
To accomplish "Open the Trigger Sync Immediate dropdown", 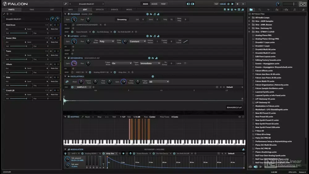I will 150,63.
